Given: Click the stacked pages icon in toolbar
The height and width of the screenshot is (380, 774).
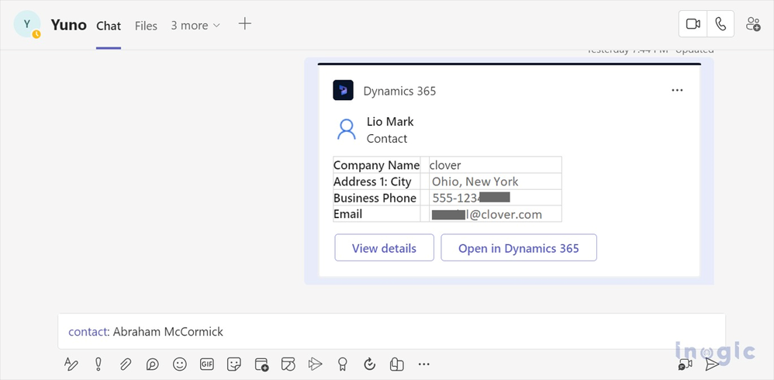Looking at the screenshot, I should pos(396,364).
